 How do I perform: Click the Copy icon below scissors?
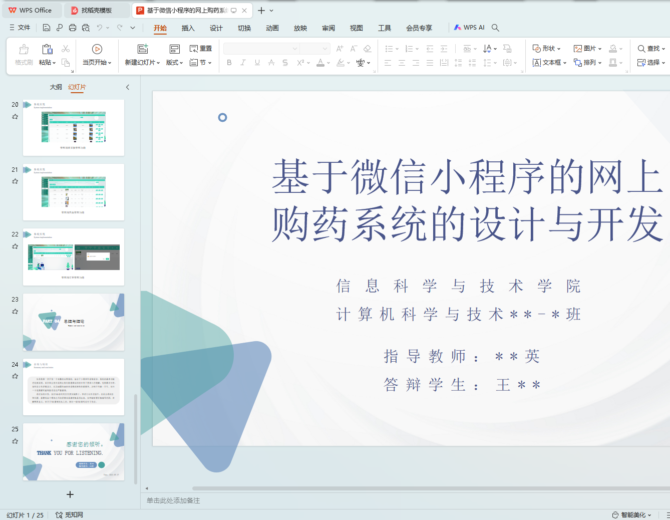click(x=66, y=63)
